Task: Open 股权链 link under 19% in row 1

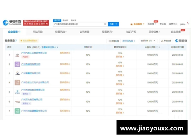Action: tap(120, 57)
